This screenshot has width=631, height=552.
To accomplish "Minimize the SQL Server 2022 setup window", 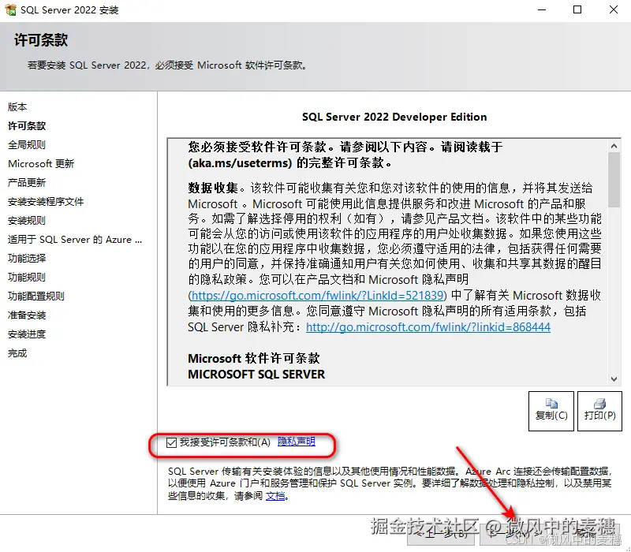I will pyautogui.click(x=542, y=9).
